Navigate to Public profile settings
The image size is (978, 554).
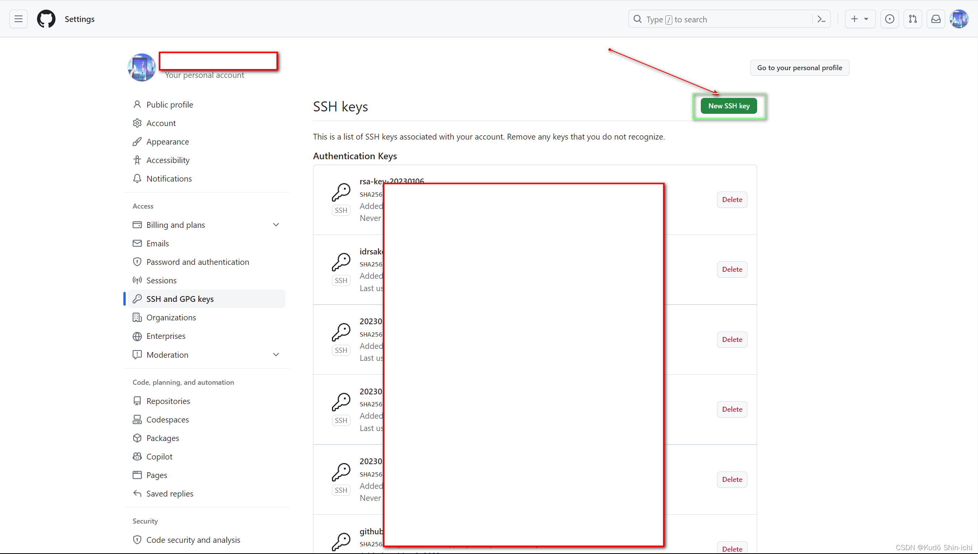[169, 104]
